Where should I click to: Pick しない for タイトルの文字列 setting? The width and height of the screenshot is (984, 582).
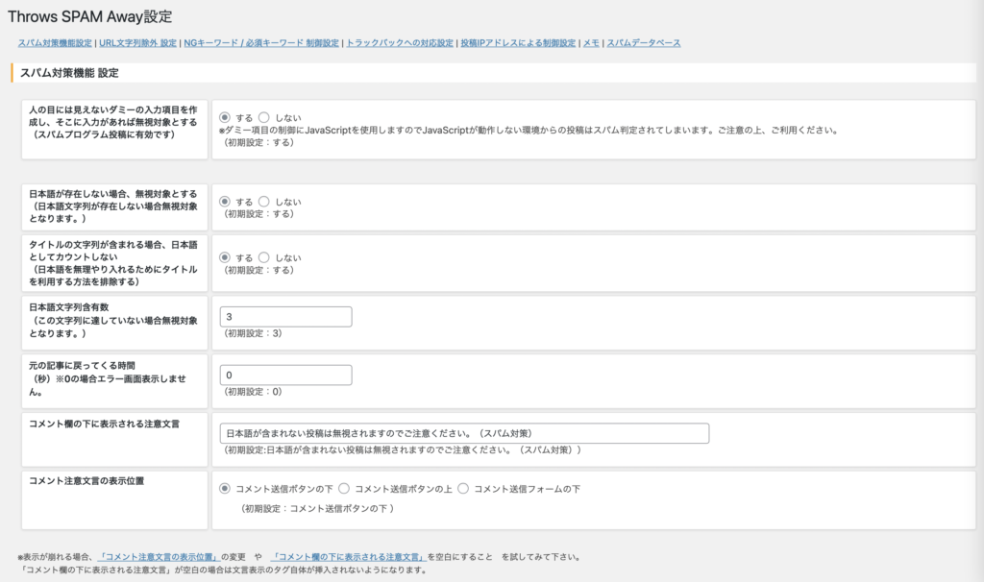click(264, 257)
